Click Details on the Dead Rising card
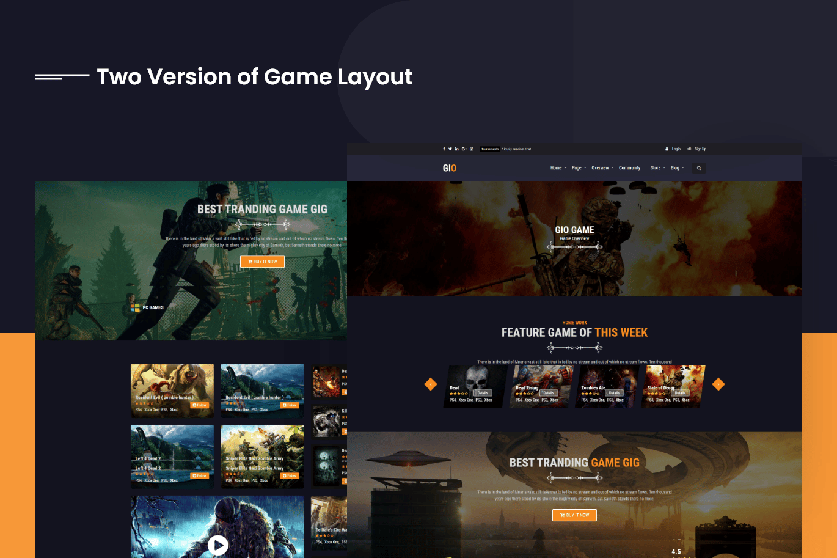Screen dimensions: 837x558 pos(549,393)
